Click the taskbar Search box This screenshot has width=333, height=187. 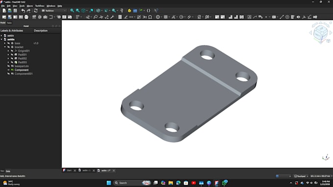[x=132, y=183]
